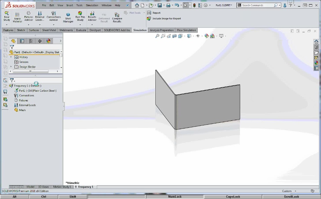Image resolution: width=321 pixels, height=199 pixels.
Task: Click Zoom to Area icon
Action: point(163,36)
